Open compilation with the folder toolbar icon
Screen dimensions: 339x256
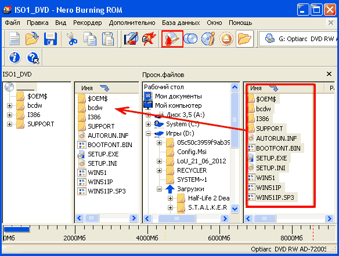click(x=32, y=39)
